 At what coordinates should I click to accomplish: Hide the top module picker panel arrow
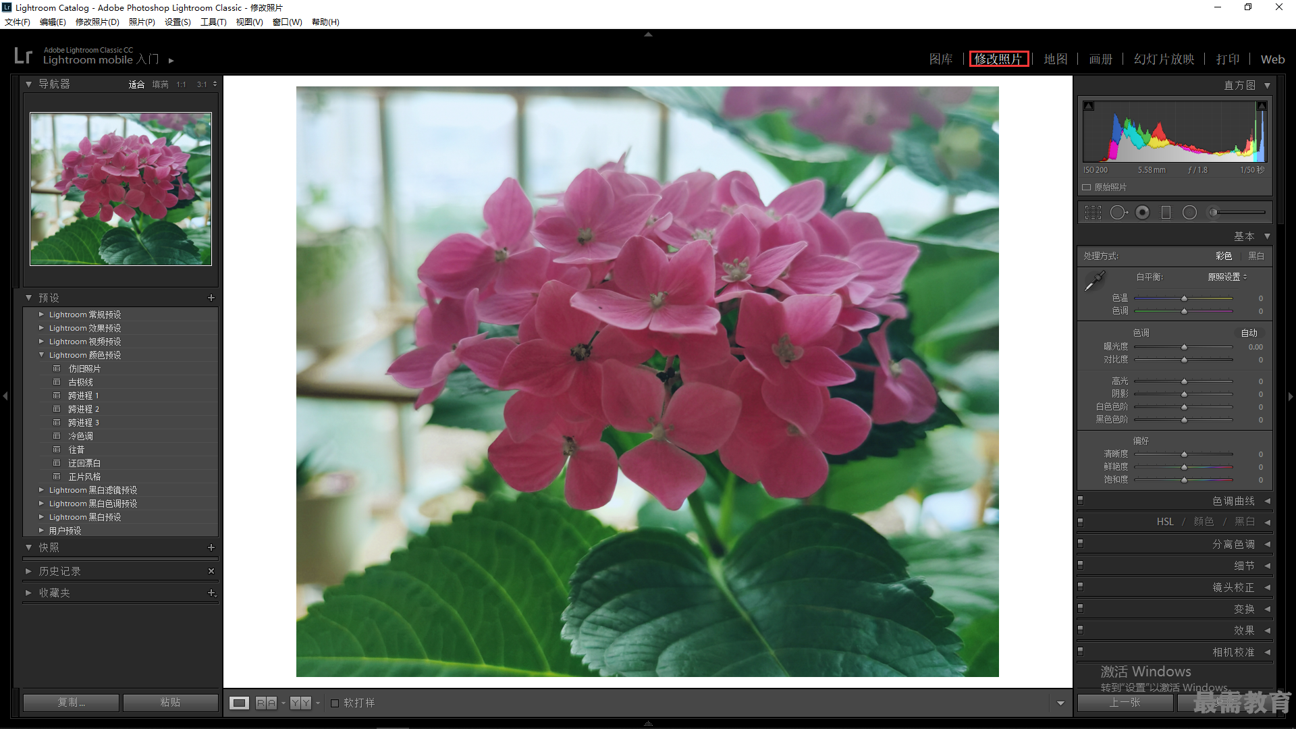coord(648,34)
